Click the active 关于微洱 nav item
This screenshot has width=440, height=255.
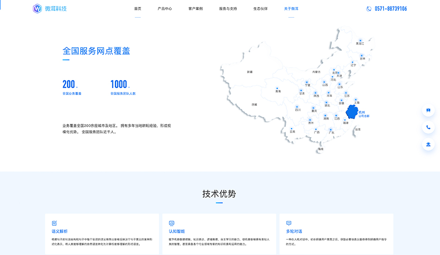291,8
